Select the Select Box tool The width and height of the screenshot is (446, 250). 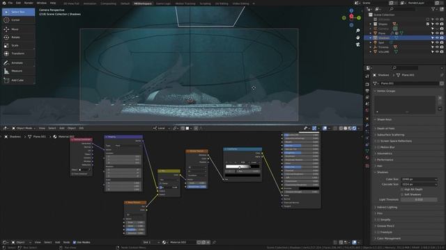click(x=19, y=12)
